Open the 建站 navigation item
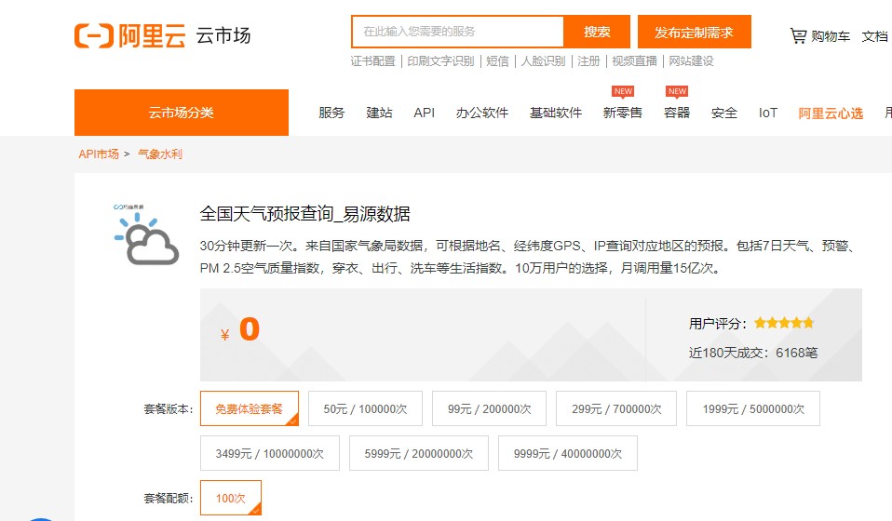 (x=380, y=114)
